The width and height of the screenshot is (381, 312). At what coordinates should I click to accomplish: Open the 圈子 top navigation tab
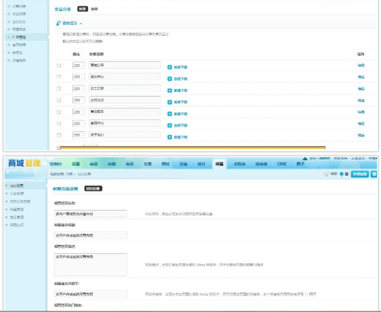(300, 164)
